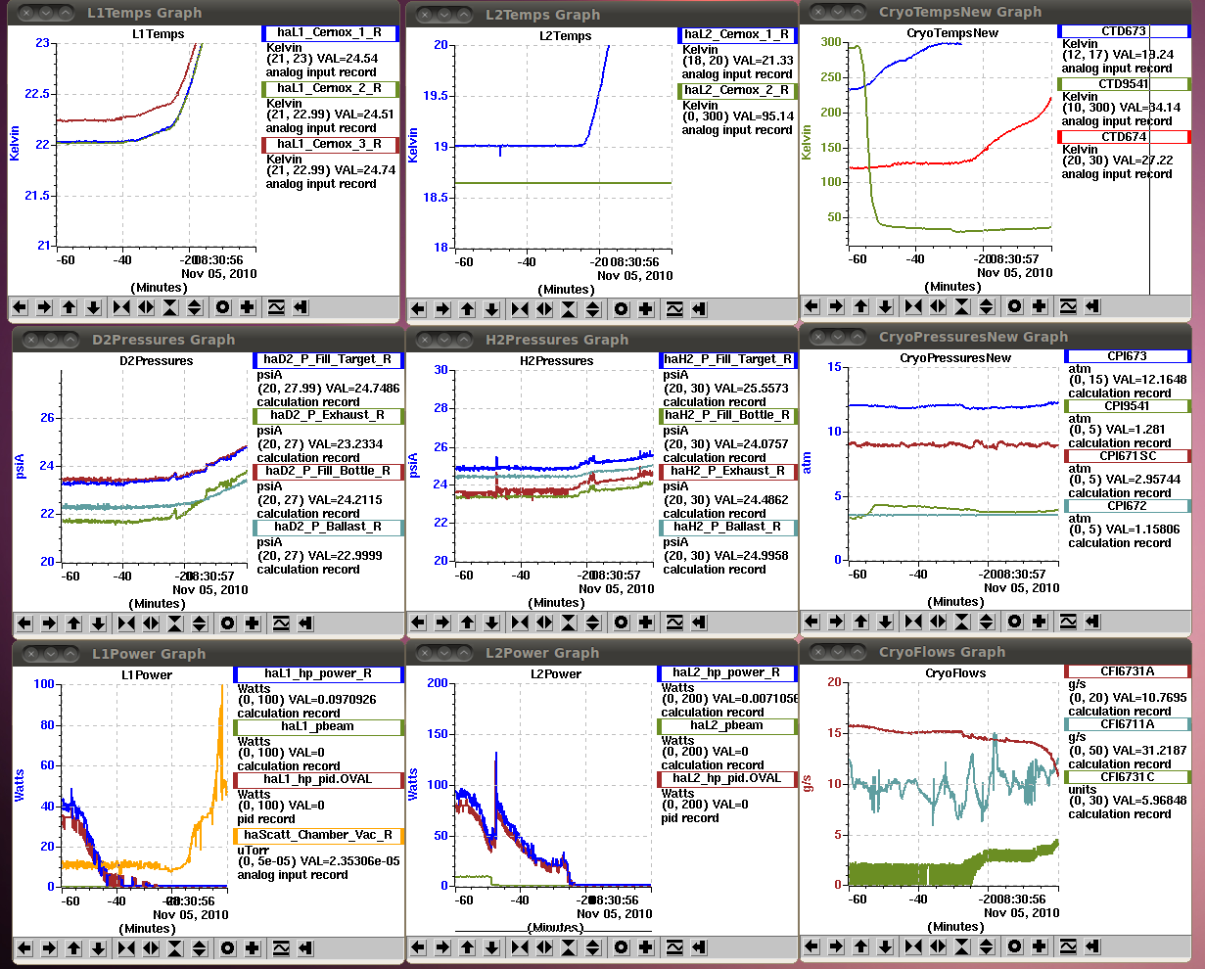Screen dimensions: 1205x969
Task: Select the haH2_P_Exhaust_R curve label
Action: tap(729, 471)
